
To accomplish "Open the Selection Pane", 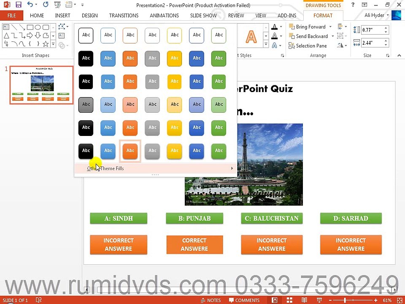I will [308, 46].
